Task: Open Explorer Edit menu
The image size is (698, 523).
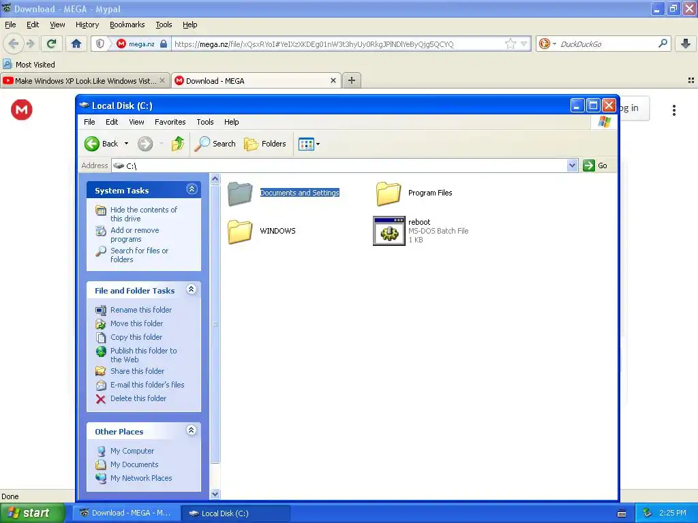Action: pos(112,122)
